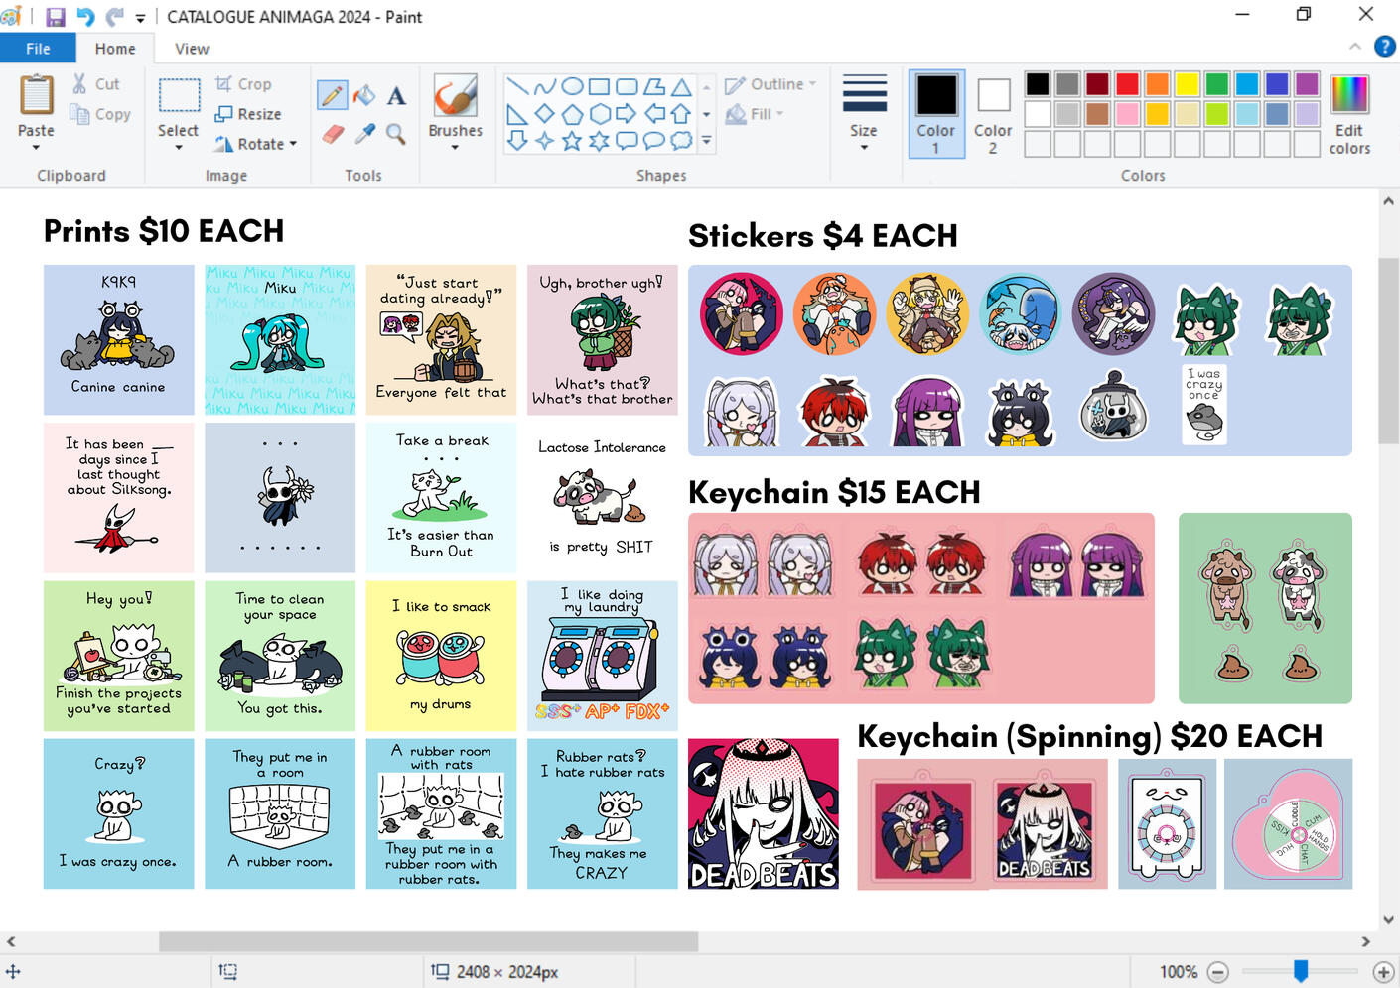The image size is (1400, 988).
Task: Toggle Color 1 as active color
Action: click(935, 114)
